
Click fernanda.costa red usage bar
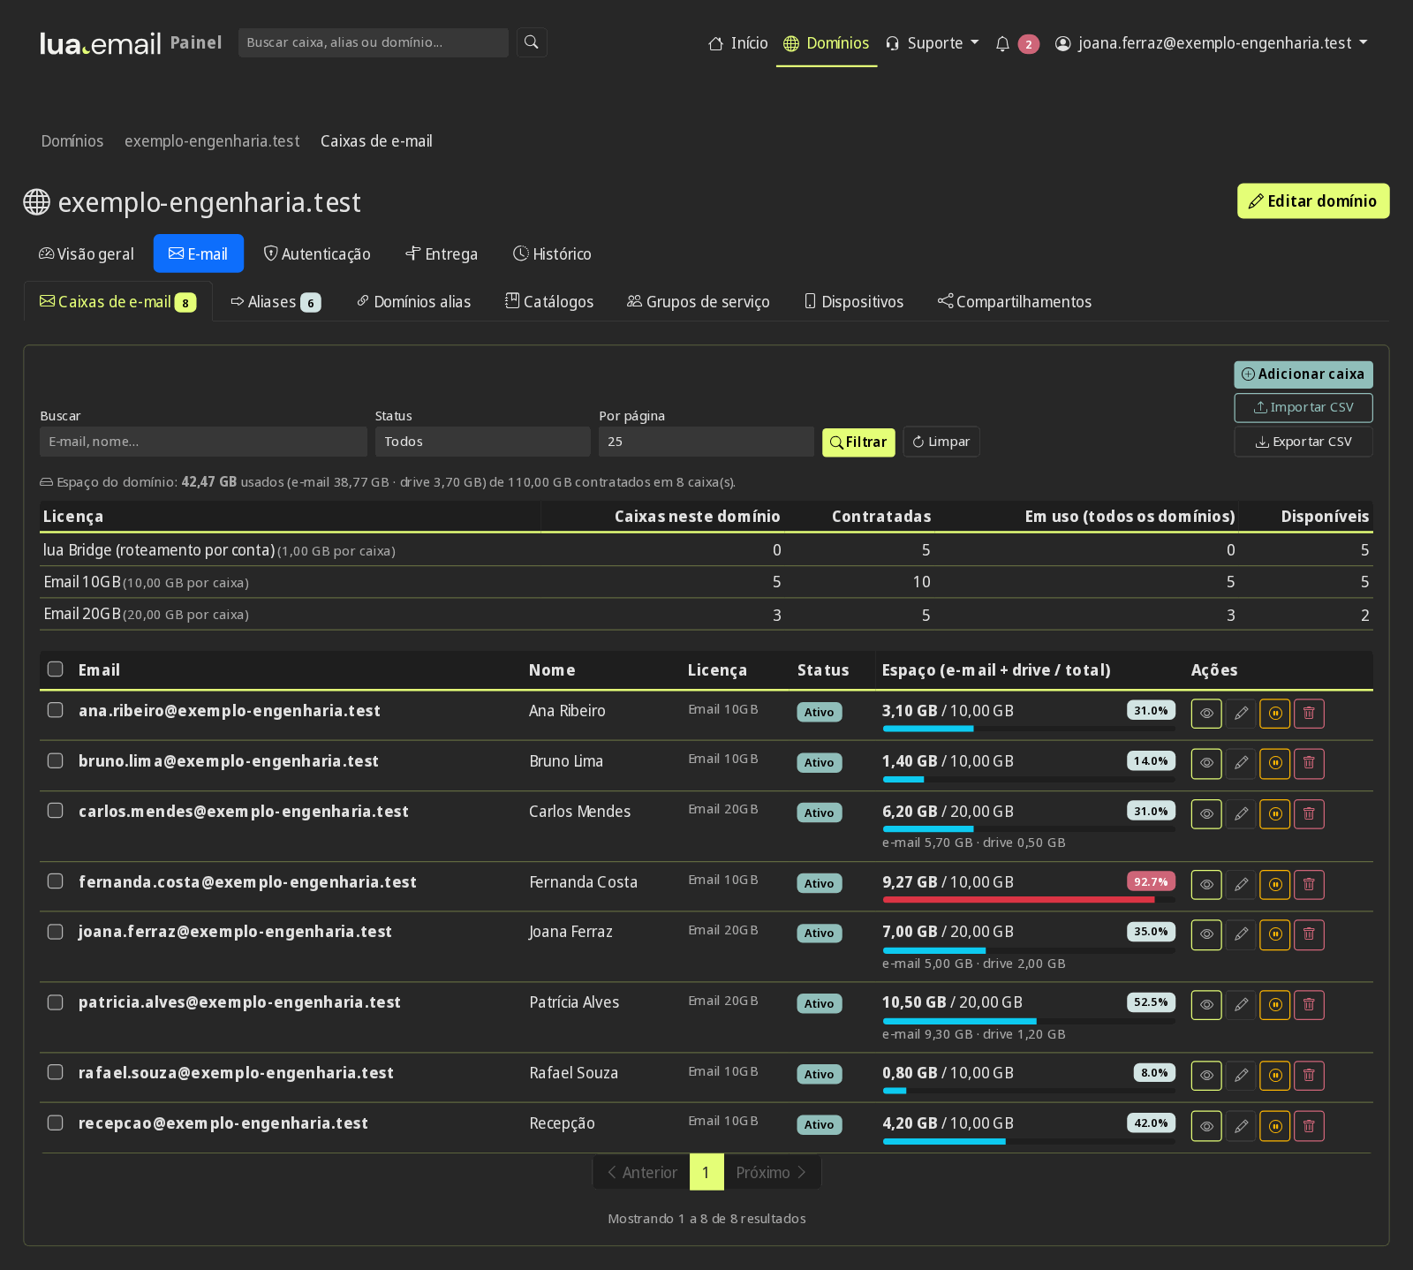click(x=1029, y=900)
